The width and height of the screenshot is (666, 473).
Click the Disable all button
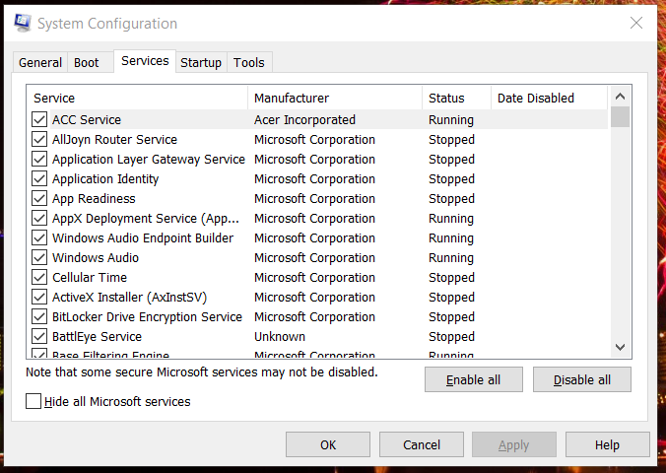coord(581,379)
